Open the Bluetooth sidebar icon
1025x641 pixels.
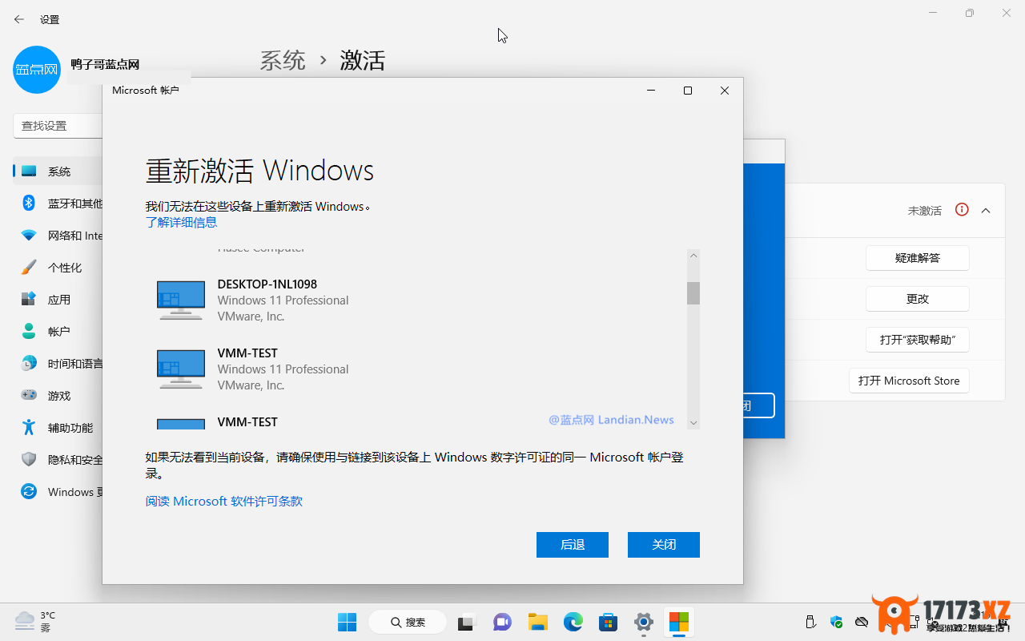(29, 203)
